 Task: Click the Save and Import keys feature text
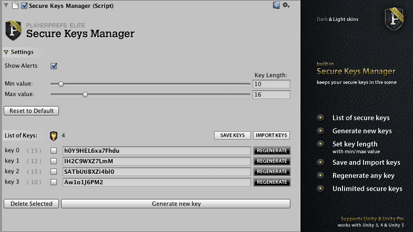[x=366, y=163]
